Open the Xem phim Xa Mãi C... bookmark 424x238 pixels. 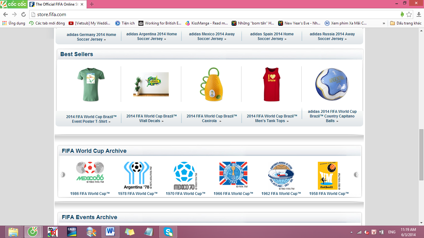pyautogui.click(x=345, y=23)
